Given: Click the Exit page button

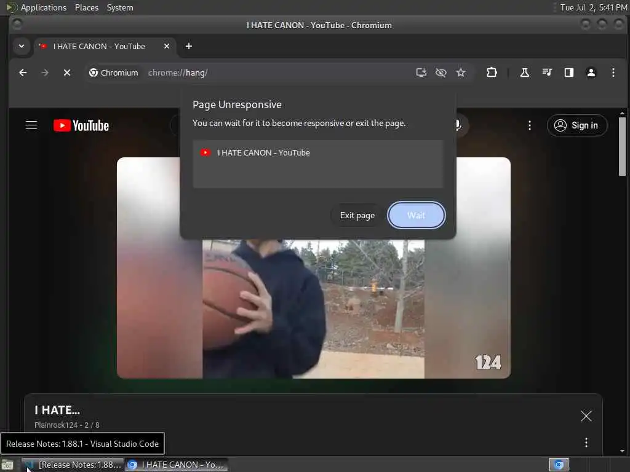Looking at the screenshot, I should 357,215.
